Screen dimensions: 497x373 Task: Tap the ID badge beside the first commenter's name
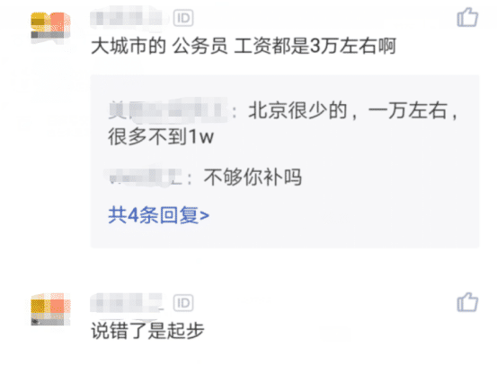pos(183,18)
